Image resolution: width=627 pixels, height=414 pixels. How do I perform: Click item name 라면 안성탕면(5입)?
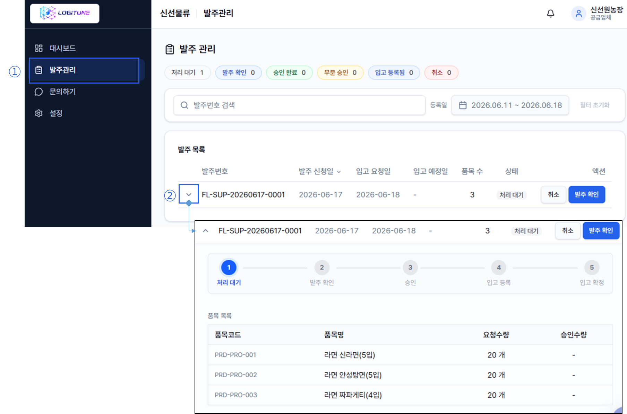[x=353, y=375]
